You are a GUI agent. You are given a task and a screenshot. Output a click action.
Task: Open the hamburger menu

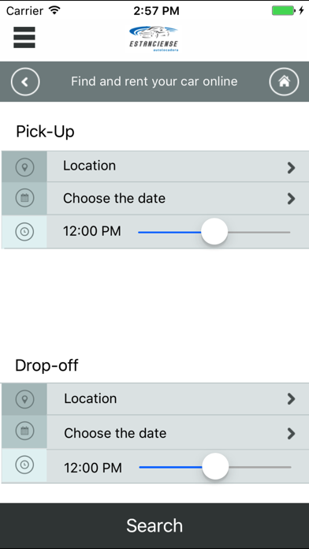pyautogui.click(x=24, y=37)
